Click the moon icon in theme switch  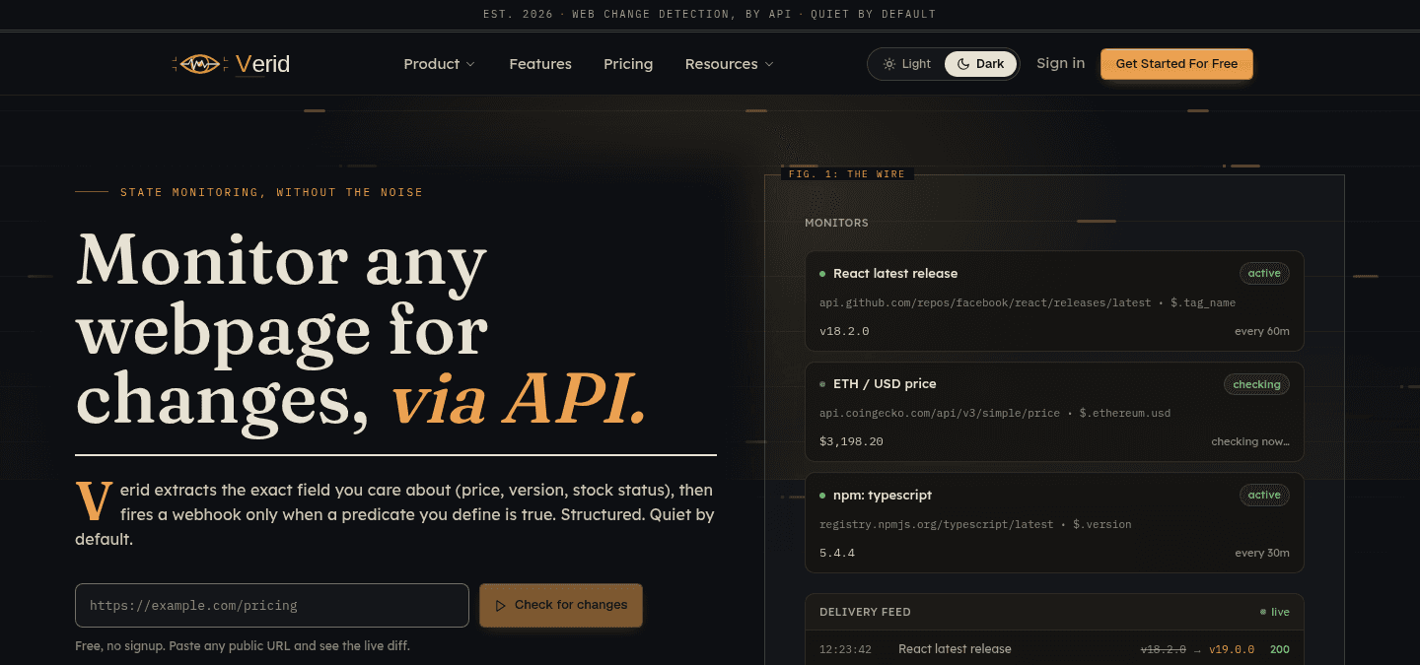[x=962, y=64]
